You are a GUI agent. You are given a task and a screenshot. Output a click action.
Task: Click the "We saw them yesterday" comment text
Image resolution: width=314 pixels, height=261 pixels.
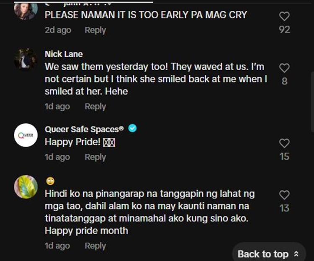pos(156,79)
